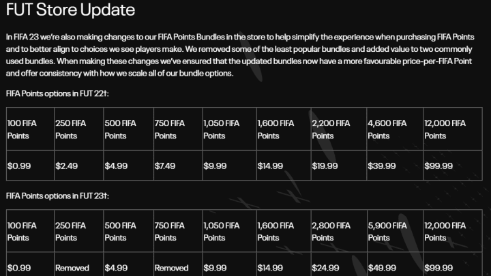Click the FIFA Points options in FUT 22 label

[x=57, y=93]
